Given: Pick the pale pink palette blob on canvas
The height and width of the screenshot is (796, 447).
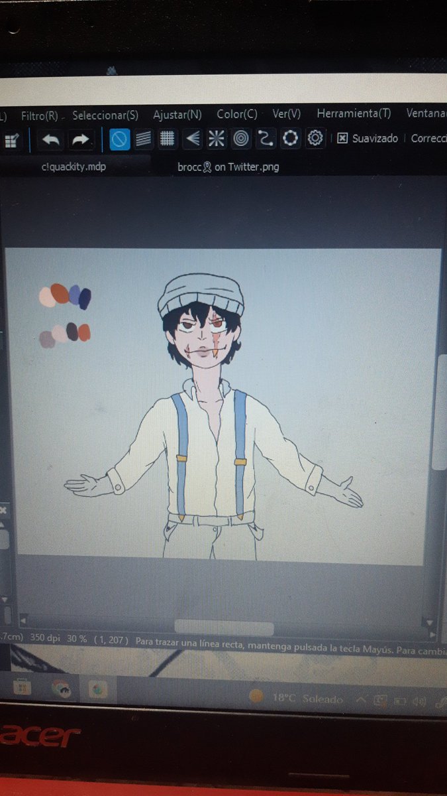Looking at the screenshot, I should 47,297.
